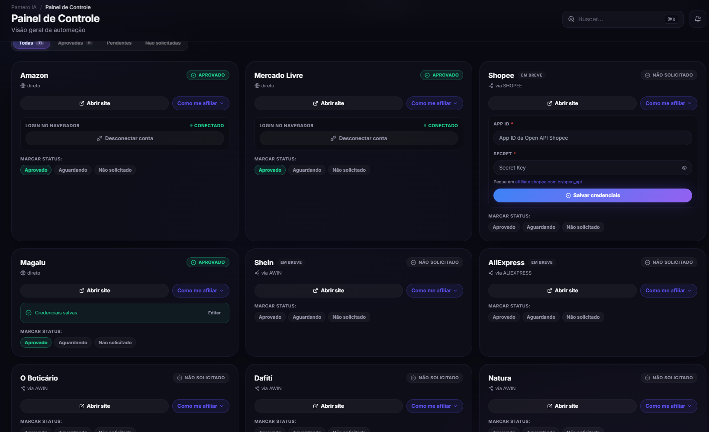Click Shein Não Solicitado badge
This screenshot has width=709, height=432.
pyautogui.click(x=435, y=262)
